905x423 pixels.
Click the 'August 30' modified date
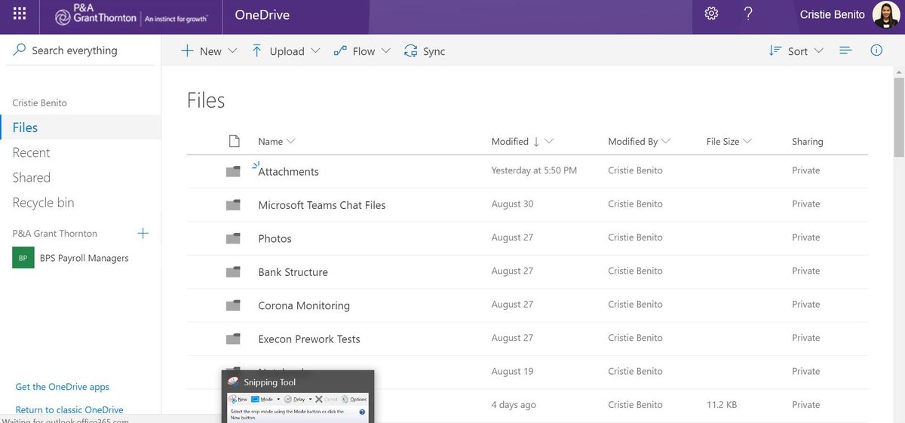click(512, 204)
